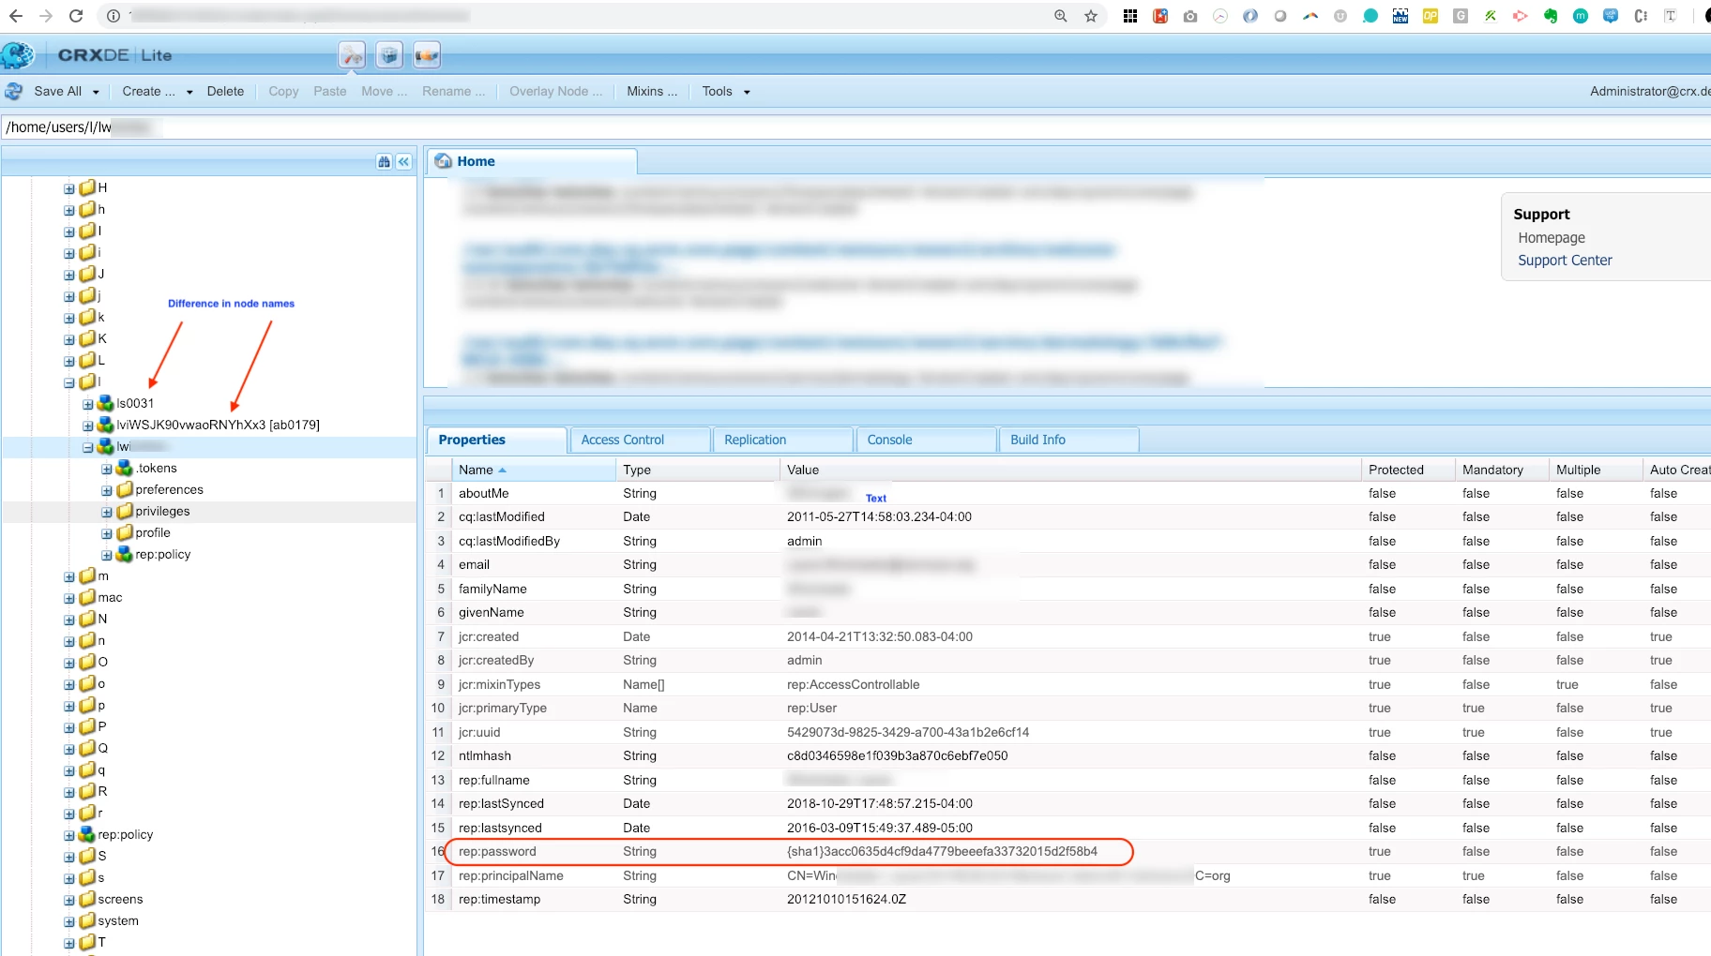This screenshot has height=956, width=1711.
Task: Click the Evernote elephant extension icon
Action: (x=1551, y=16)
